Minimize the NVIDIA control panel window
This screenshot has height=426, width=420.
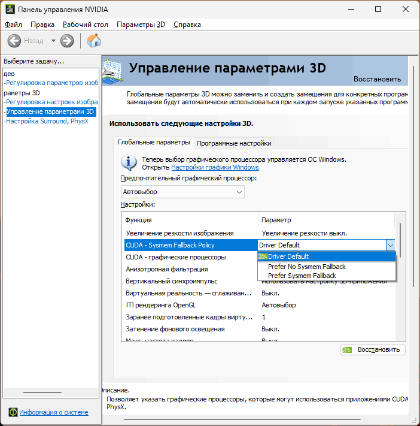pos(351,9)
